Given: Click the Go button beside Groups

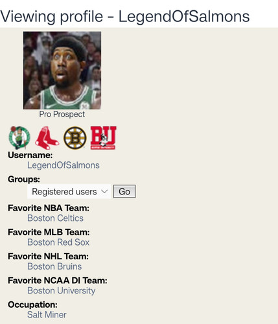Looking at the screenshot, I should [x=124, y=191].
